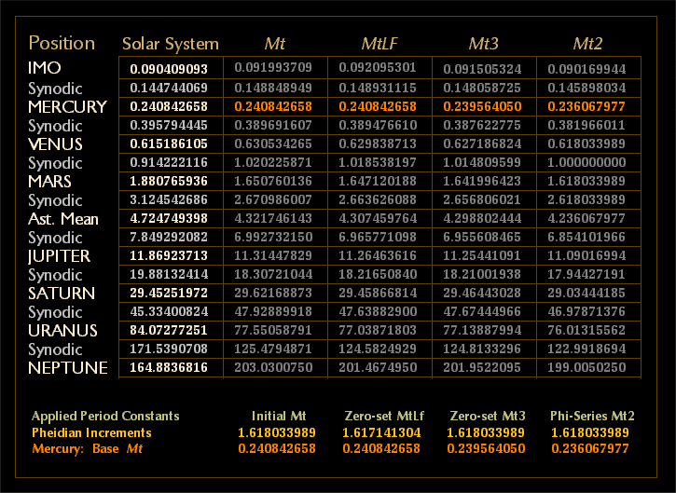676x493 pixels.
Task: Select the Phi-Series Mt2 heading
Action: 587,416
